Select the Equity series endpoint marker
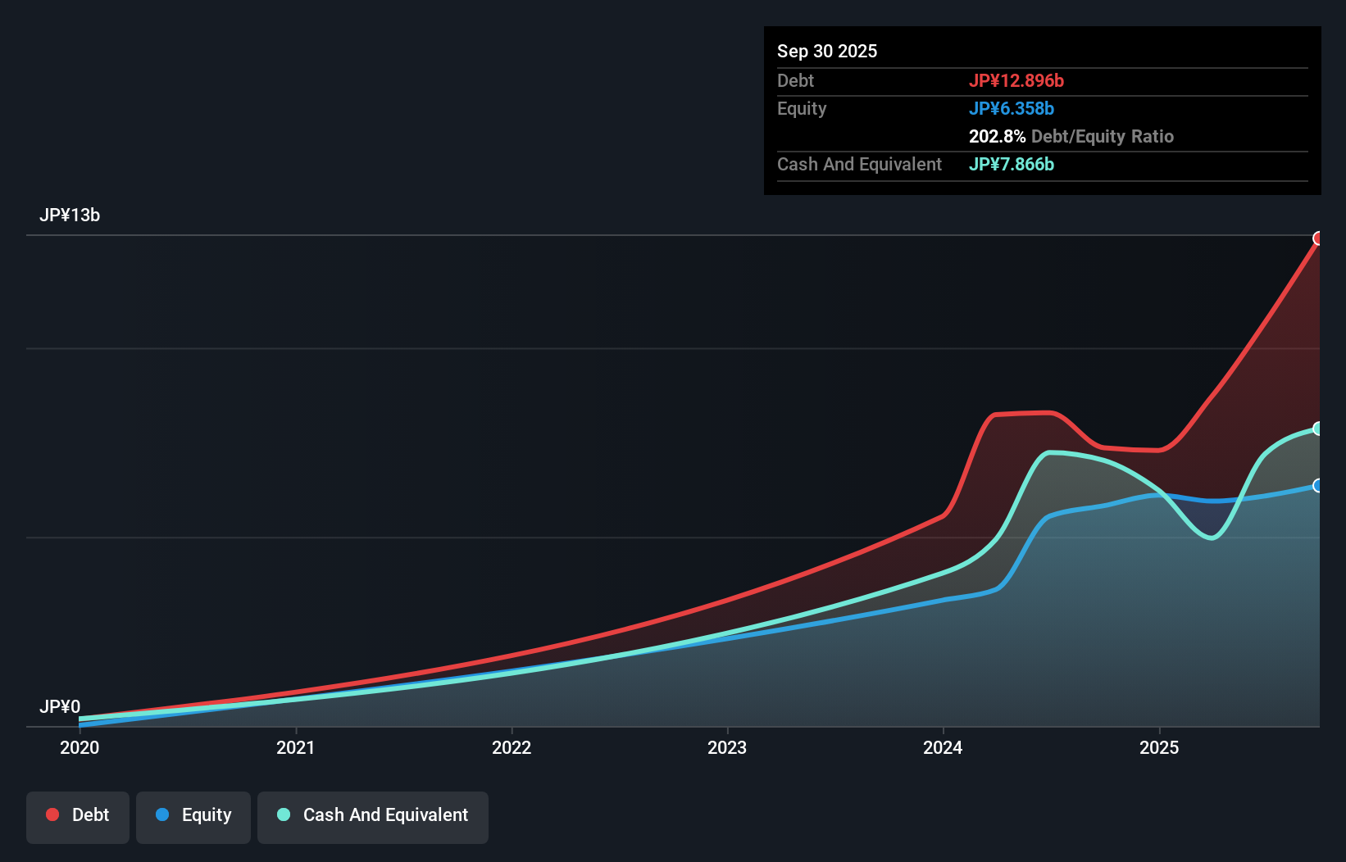 (x=1318, y=486)
